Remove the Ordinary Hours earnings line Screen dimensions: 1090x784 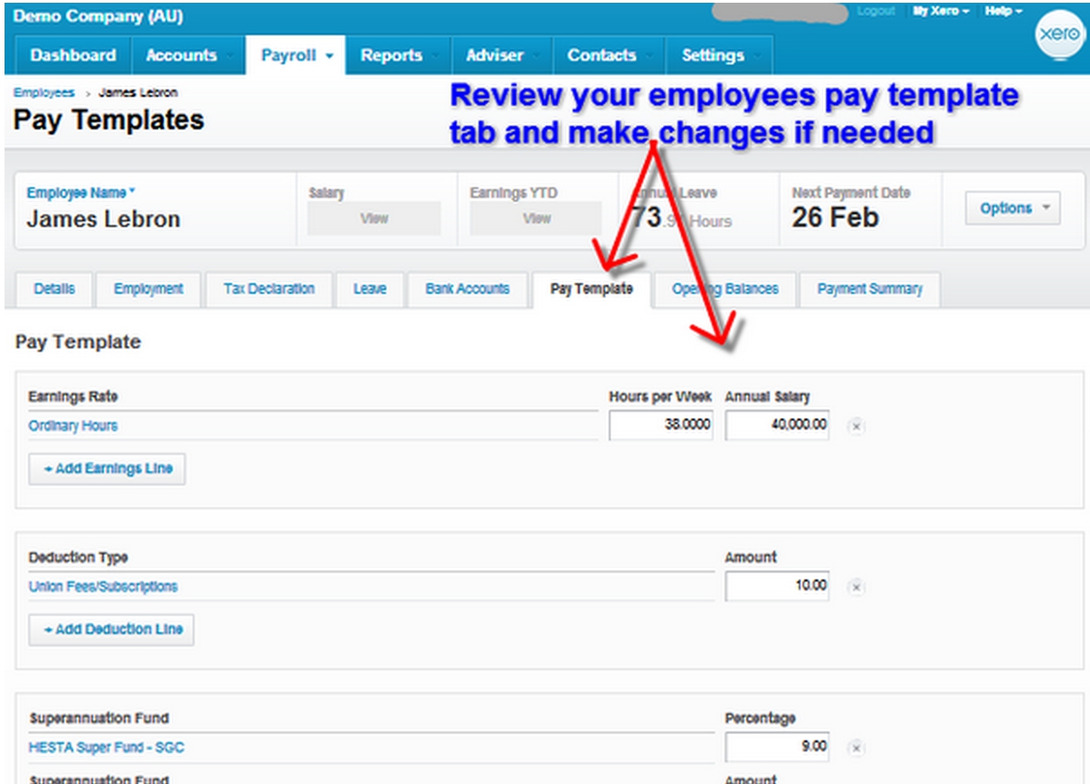coord(856,426)
